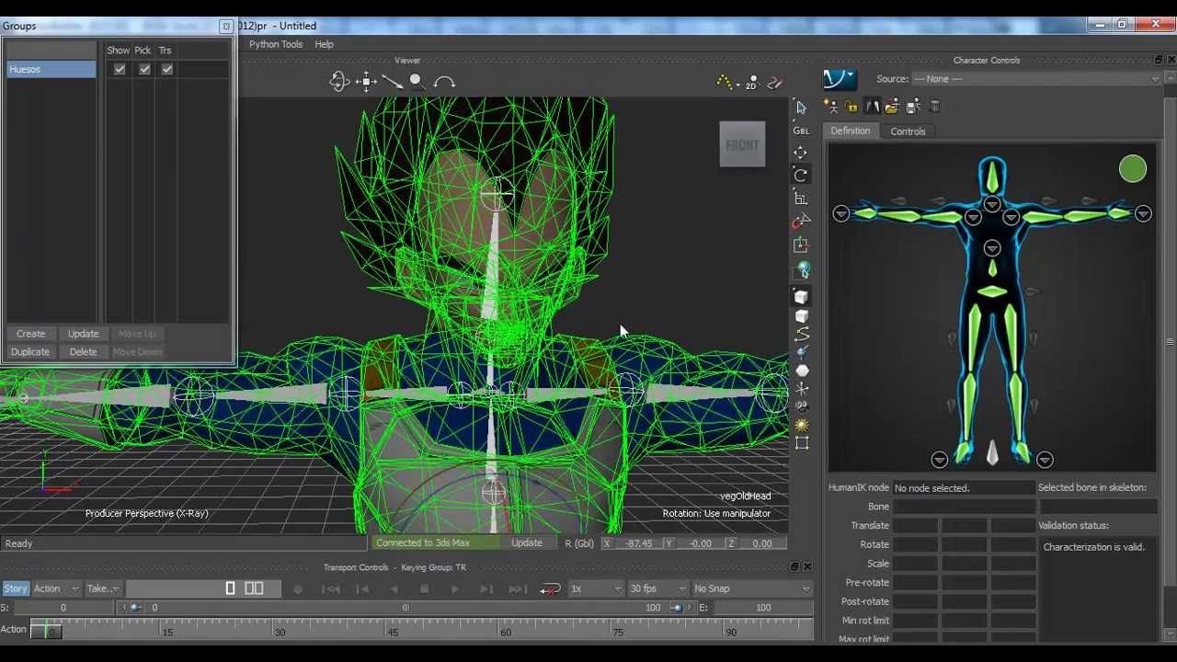Click the skeleton definition legs icon
This screenshot has width=1177, height=662.
point(872,107)
